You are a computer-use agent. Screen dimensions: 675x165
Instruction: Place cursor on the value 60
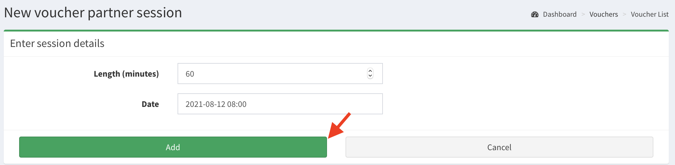point(190,74)
